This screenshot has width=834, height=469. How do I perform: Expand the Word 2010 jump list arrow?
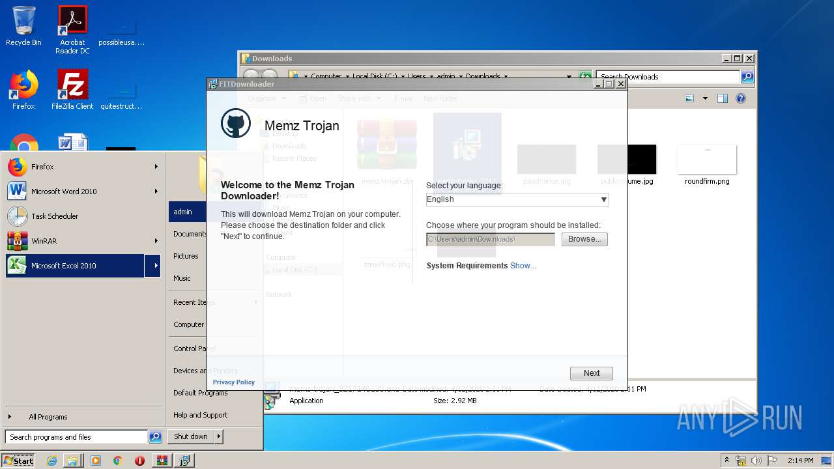[x=156, y=192]
